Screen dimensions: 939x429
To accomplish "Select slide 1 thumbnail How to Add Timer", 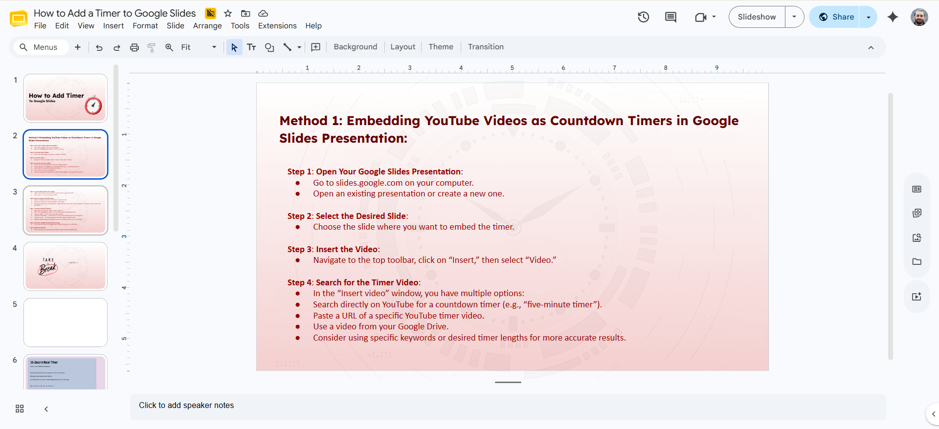I will 66,98.
